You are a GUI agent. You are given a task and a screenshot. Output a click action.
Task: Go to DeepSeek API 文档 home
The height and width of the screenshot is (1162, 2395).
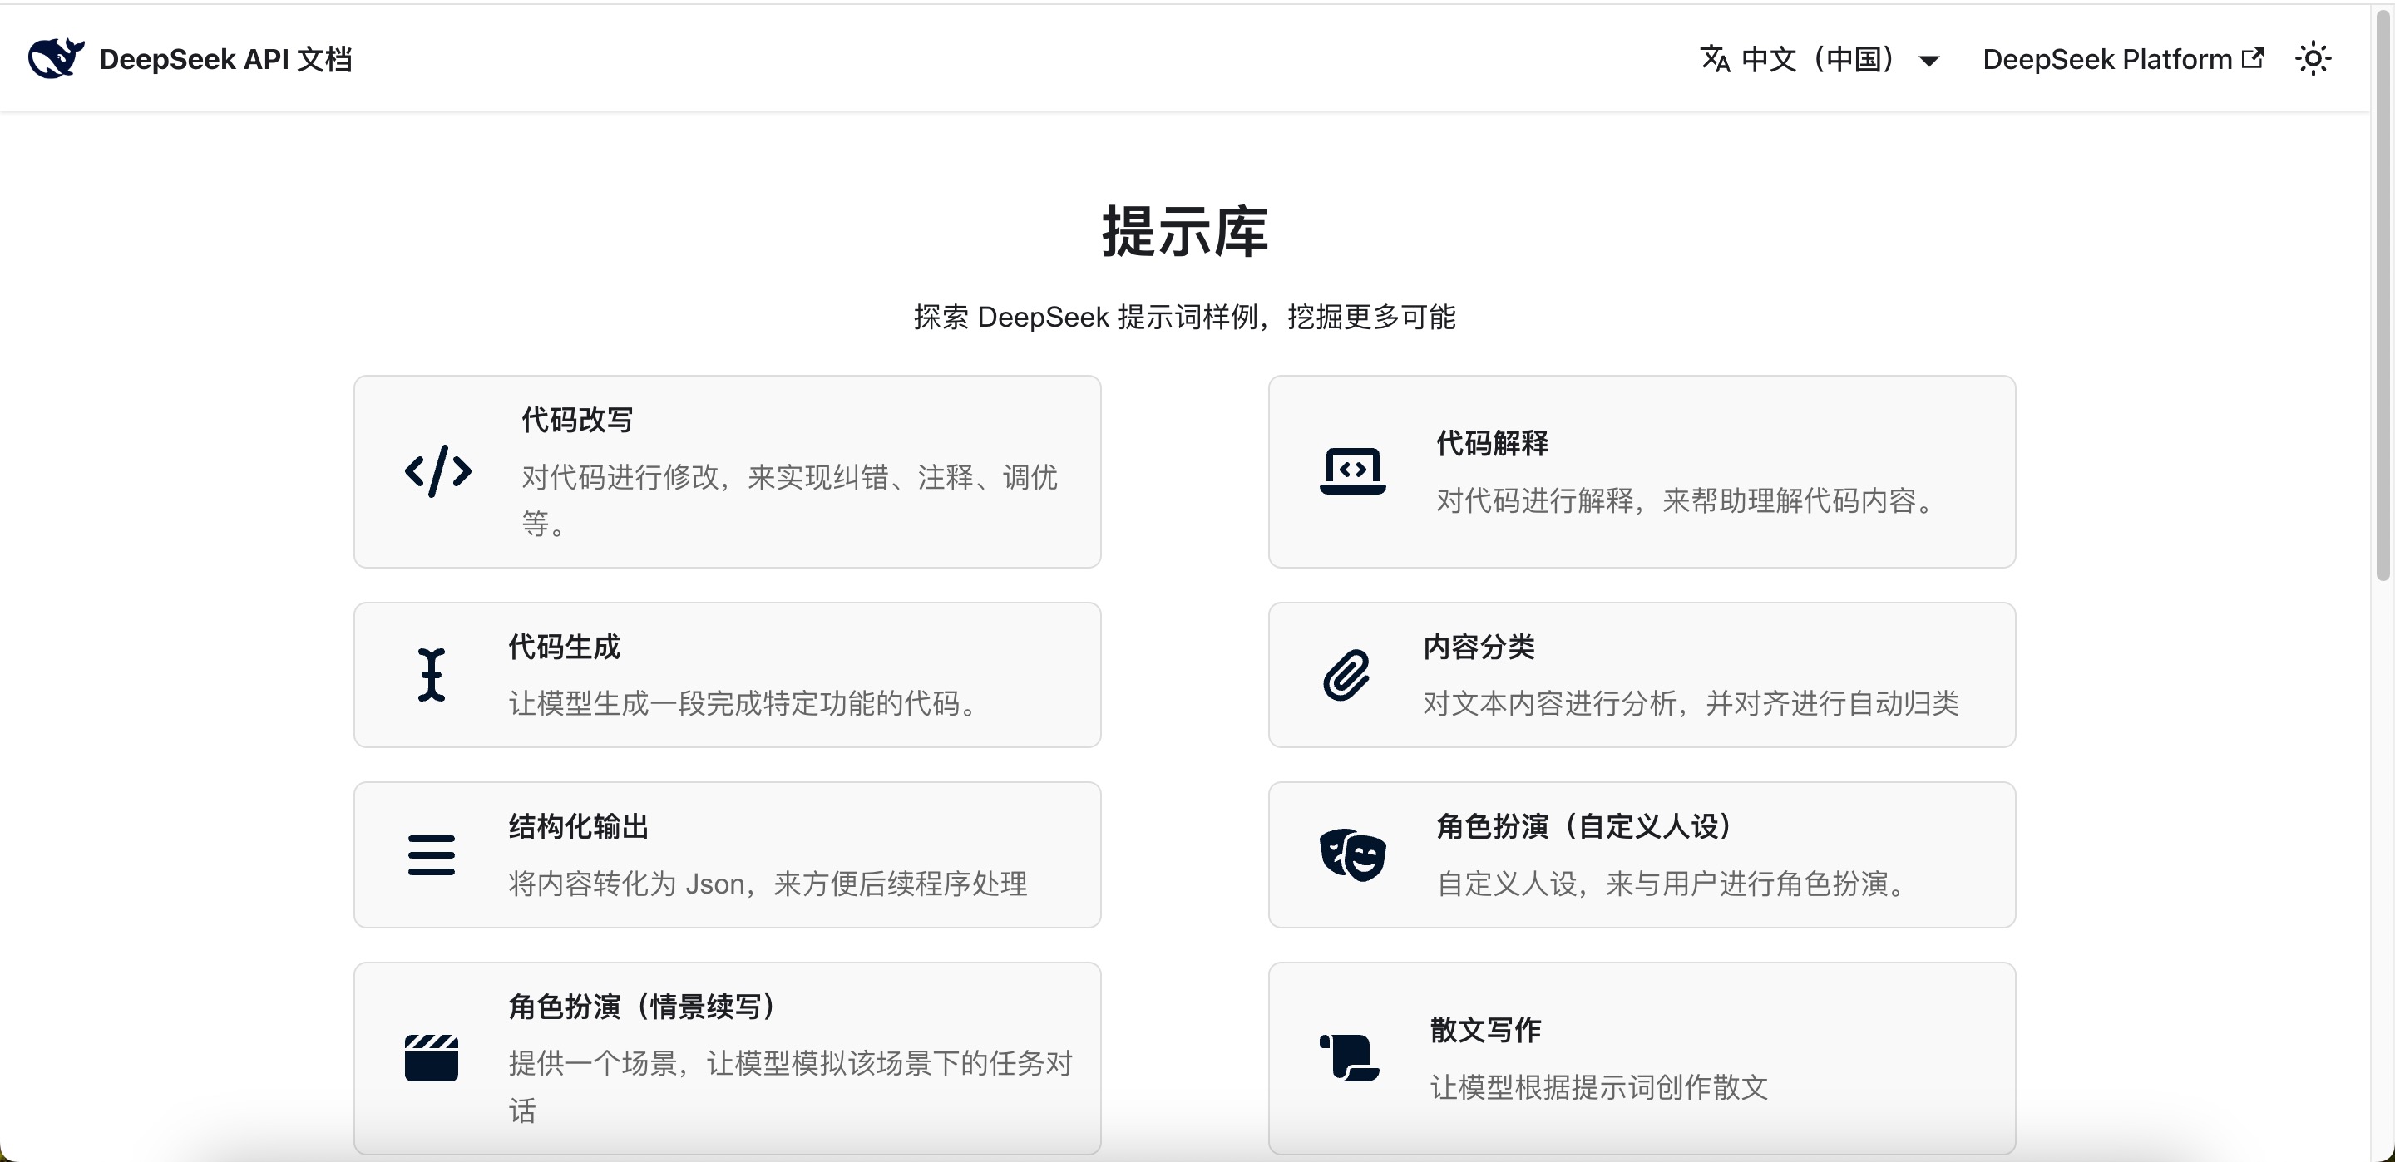[x=225, y=60]
